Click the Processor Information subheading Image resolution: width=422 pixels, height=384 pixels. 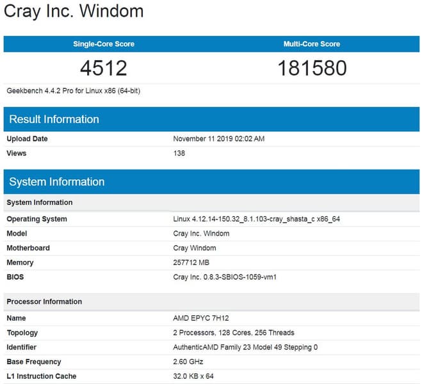(x=44, y=301)
